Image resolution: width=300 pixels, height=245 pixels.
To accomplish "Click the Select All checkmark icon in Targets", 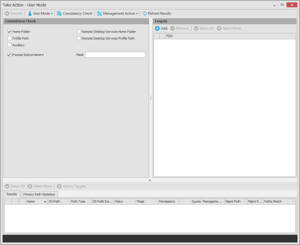I will pos(196,28).
